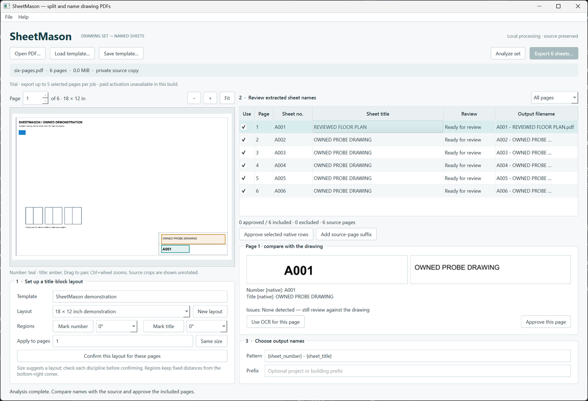Click the Sheet title column header

point(378,114)
